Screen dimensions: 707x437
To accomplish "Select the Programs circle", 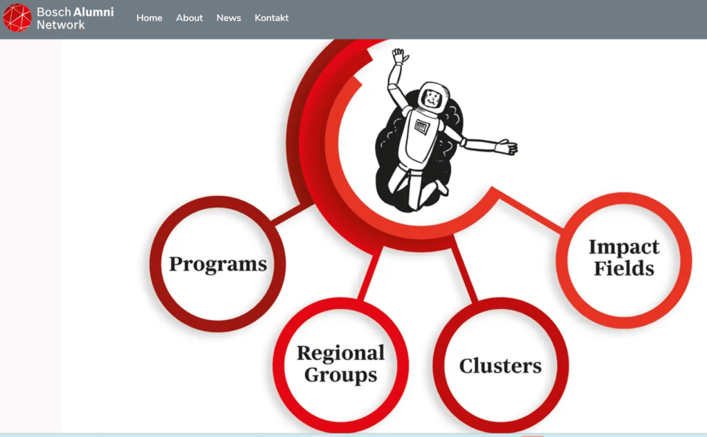I will pos(218,264).
